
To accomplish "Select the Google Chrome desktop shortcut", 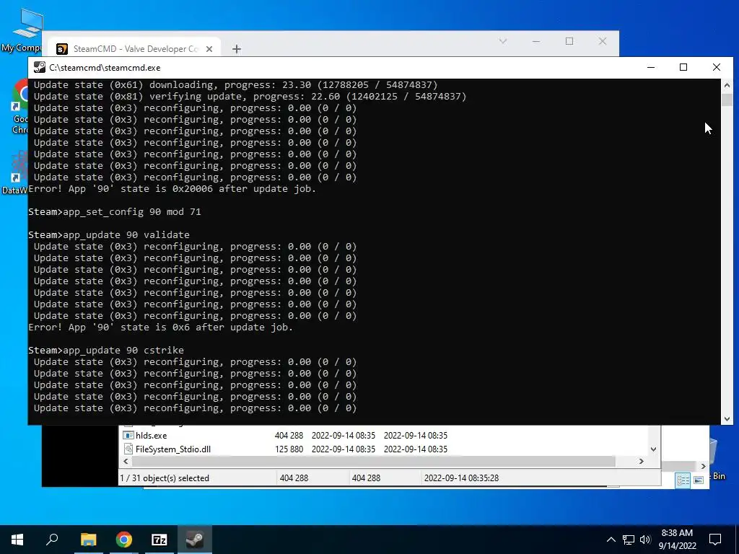I will point(21,107).
